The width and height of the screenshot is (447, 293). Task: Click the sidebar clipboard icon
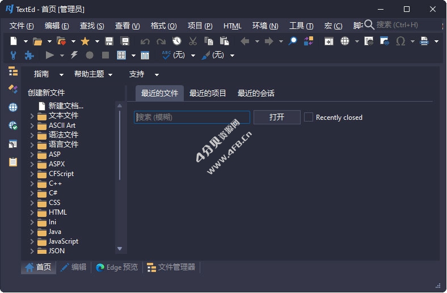[13, 162]
